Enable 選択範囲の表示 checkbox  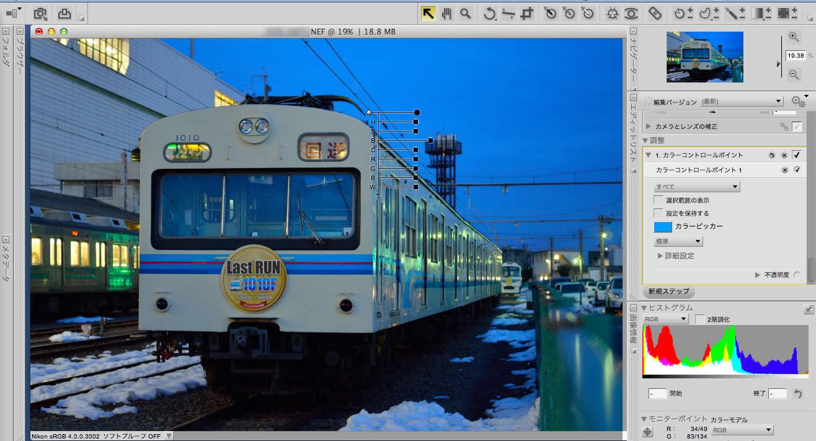point(658,200)
